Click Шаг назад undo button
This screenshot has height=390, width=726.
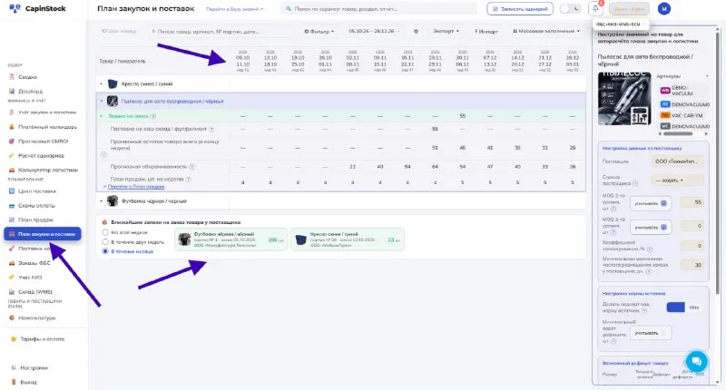pyautogui.click(x=119, y=31)
